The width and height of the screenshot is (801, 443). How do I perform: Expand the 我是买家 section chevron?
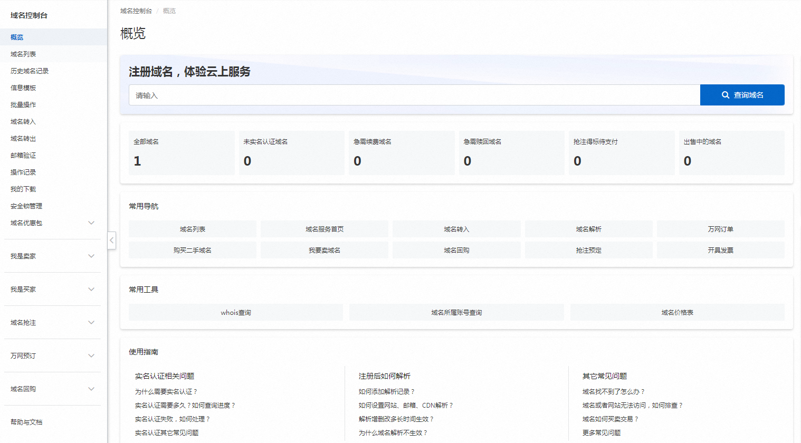click(91, 290)
